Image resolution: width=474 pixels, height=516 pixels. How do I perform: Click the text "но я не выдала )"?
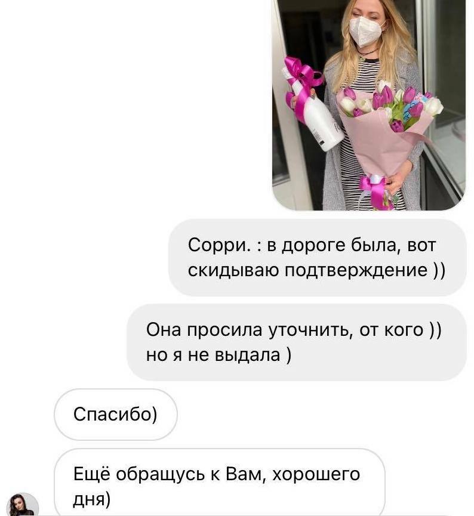(218, 355)
